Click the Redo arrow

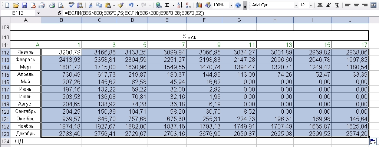click(144, 5)
